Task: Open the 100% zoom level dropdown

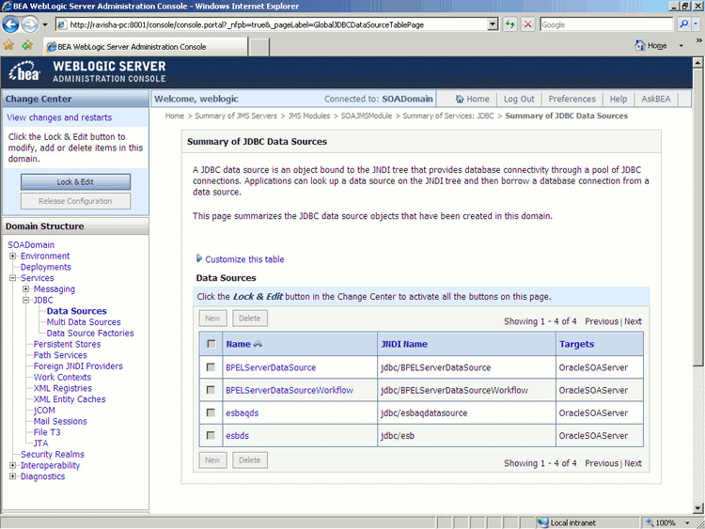Action: [x=687, y=522]
